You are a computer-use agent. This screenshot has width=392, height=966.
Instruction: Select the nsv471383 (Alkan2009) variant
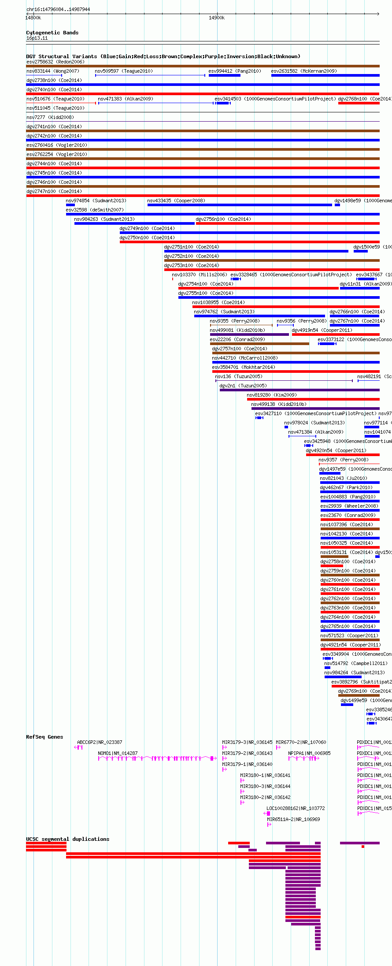[x=156, y=103]
